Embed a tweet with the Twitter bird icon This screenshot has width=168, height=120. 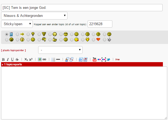[x=108, y=59]
